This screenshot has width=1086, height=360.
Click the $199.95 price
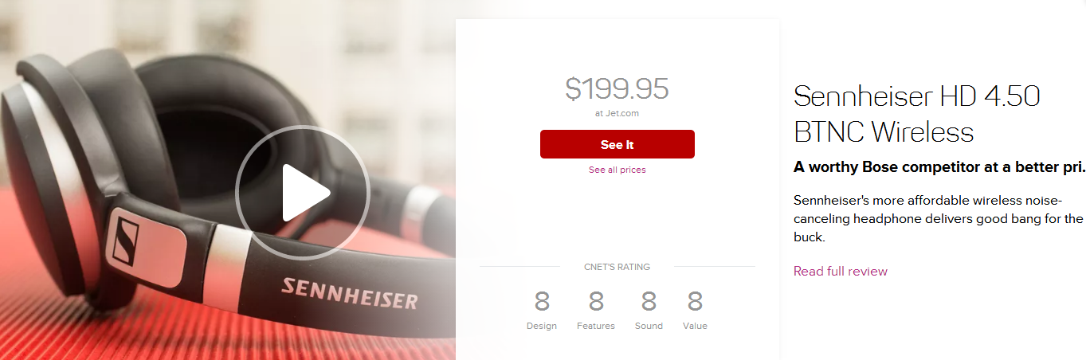coord(617,88)
